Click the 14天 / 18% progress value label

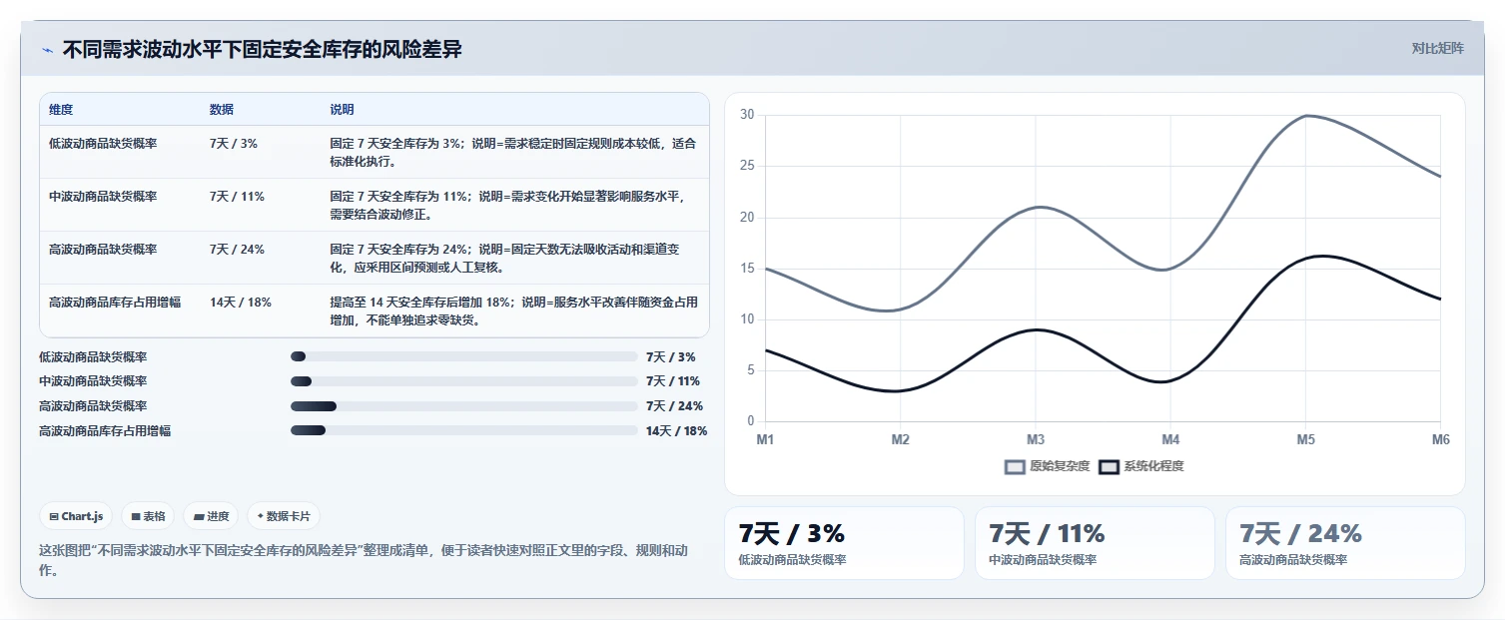point(676,431)
